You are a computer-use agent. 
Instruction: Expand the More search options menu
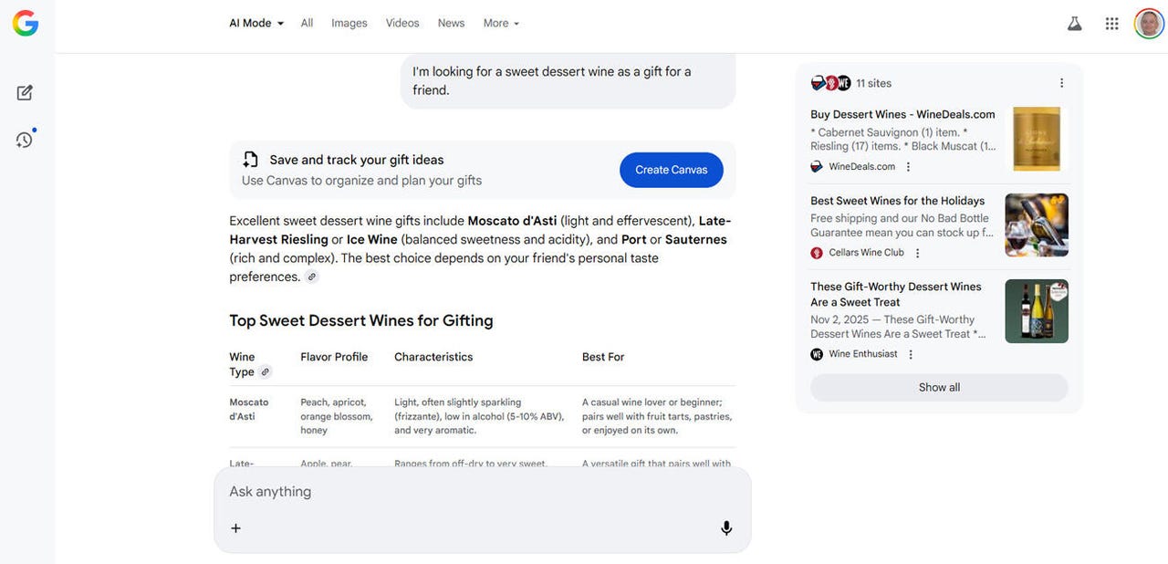tap(501, 24)
